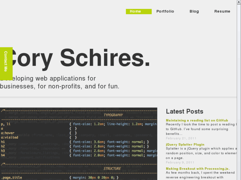Click the .page_title rule in code image
The image size is (241, 180).
[x=12, y=178]
